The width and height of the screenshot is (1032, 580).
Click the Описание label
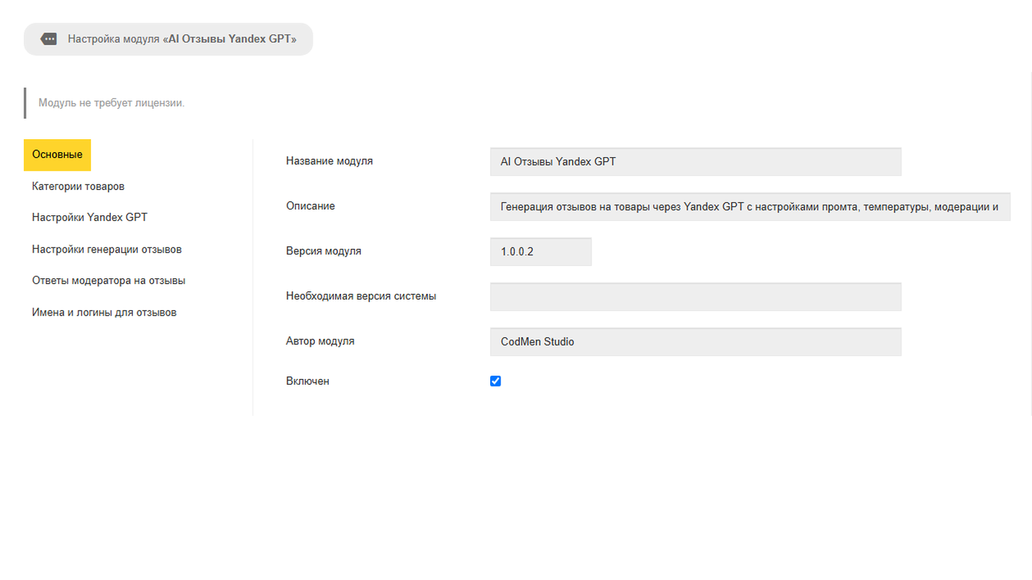tap(310, 206)
